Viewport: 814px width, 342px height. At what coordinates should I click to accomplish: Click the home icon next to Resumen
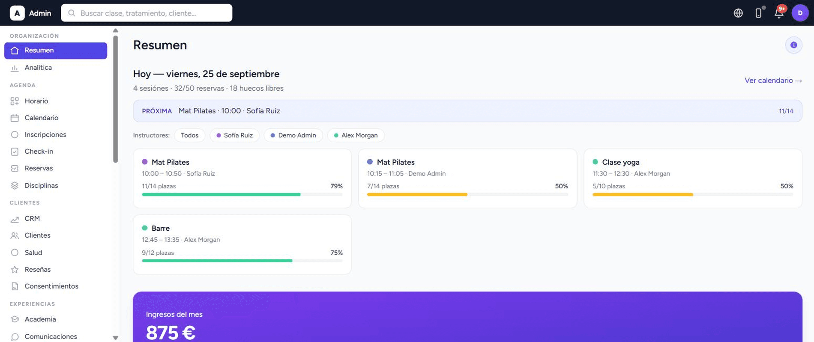[15, 51]
